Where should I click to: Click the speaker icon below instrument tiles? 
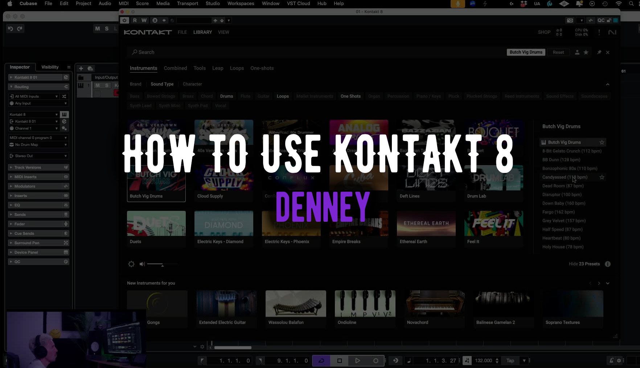pos(141,264)
